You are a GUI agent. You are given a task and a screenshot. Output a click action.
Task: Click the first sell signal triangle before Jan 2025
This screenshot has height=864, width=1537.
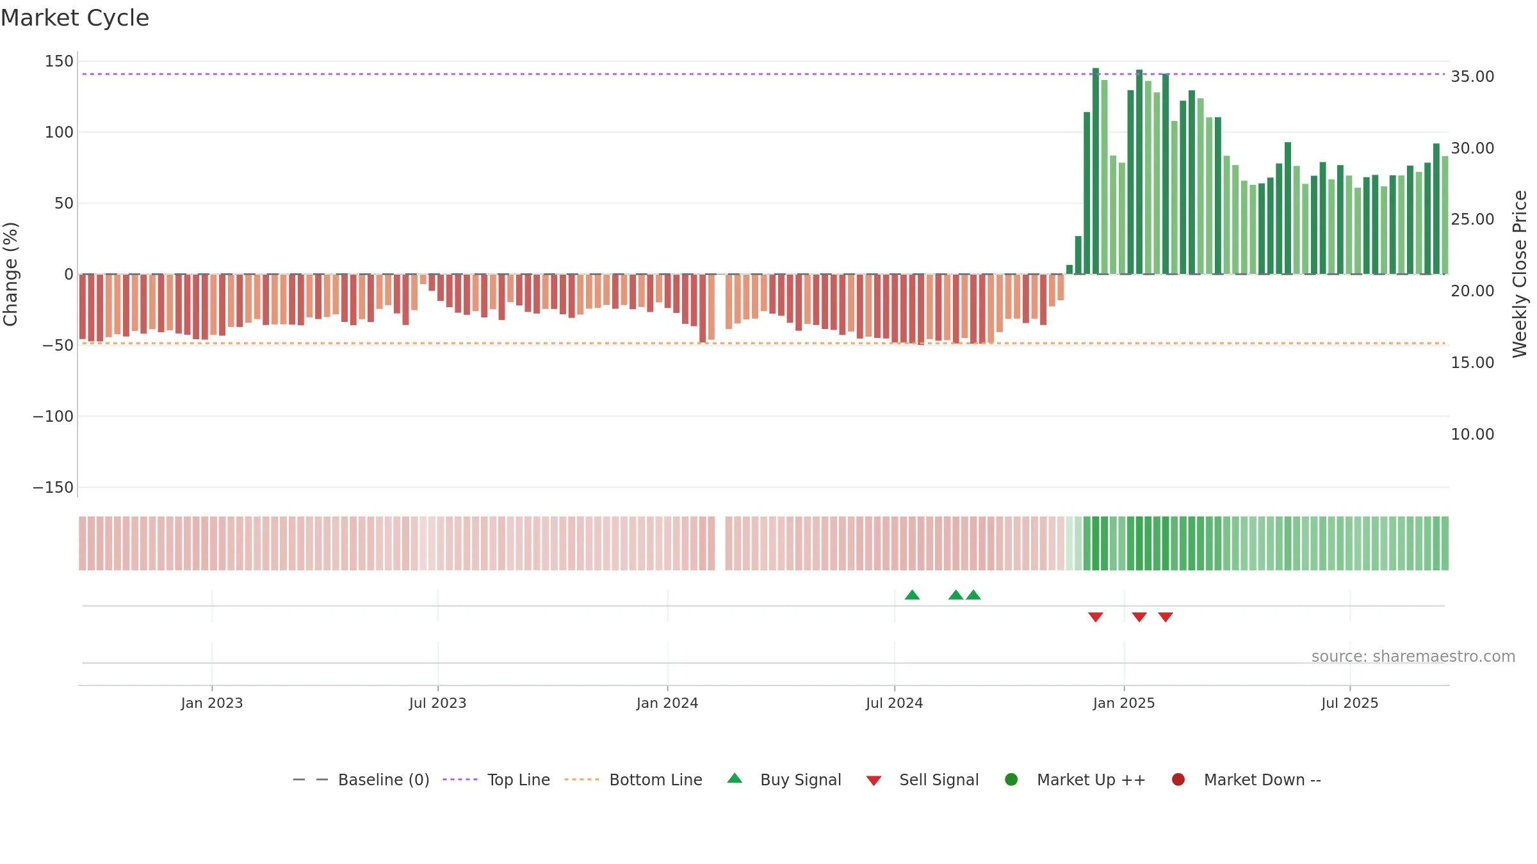coord(1096,617)
